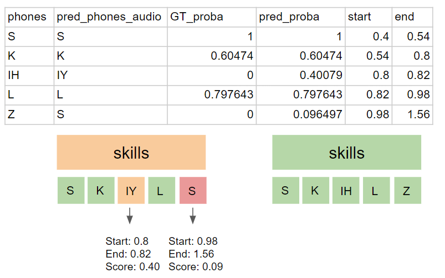
Task: Click the GT_proba header cell
Action: coord(212,17)
